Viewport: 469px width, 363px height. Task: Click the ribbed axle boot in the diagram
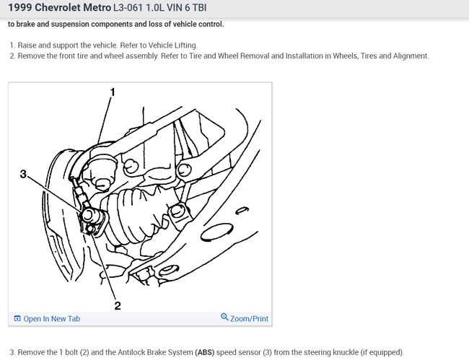(x=136, y=214)
